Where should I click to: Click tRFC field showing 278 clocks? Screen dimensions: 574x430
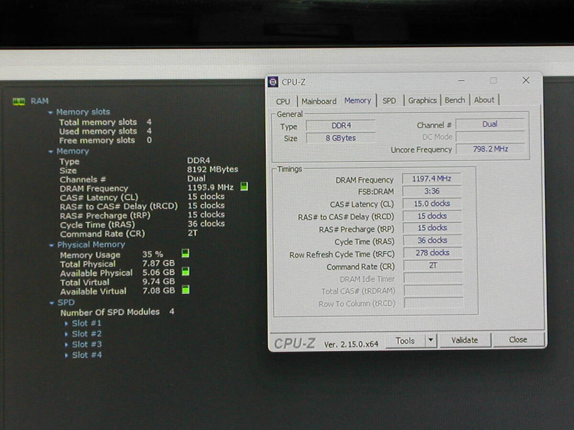click(x=432, y=253)
